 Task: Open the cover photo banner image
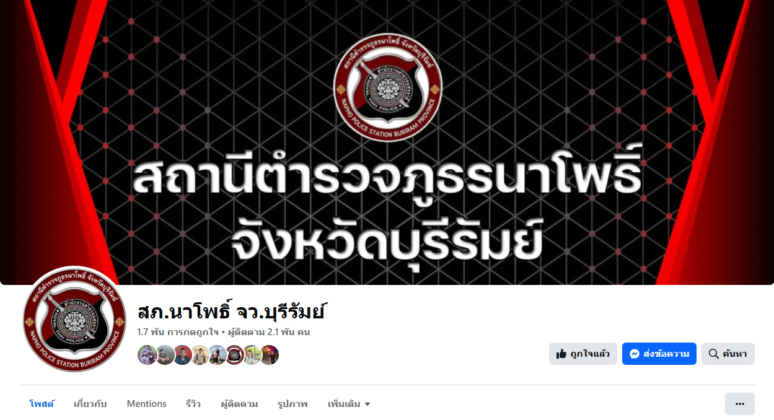387,142
